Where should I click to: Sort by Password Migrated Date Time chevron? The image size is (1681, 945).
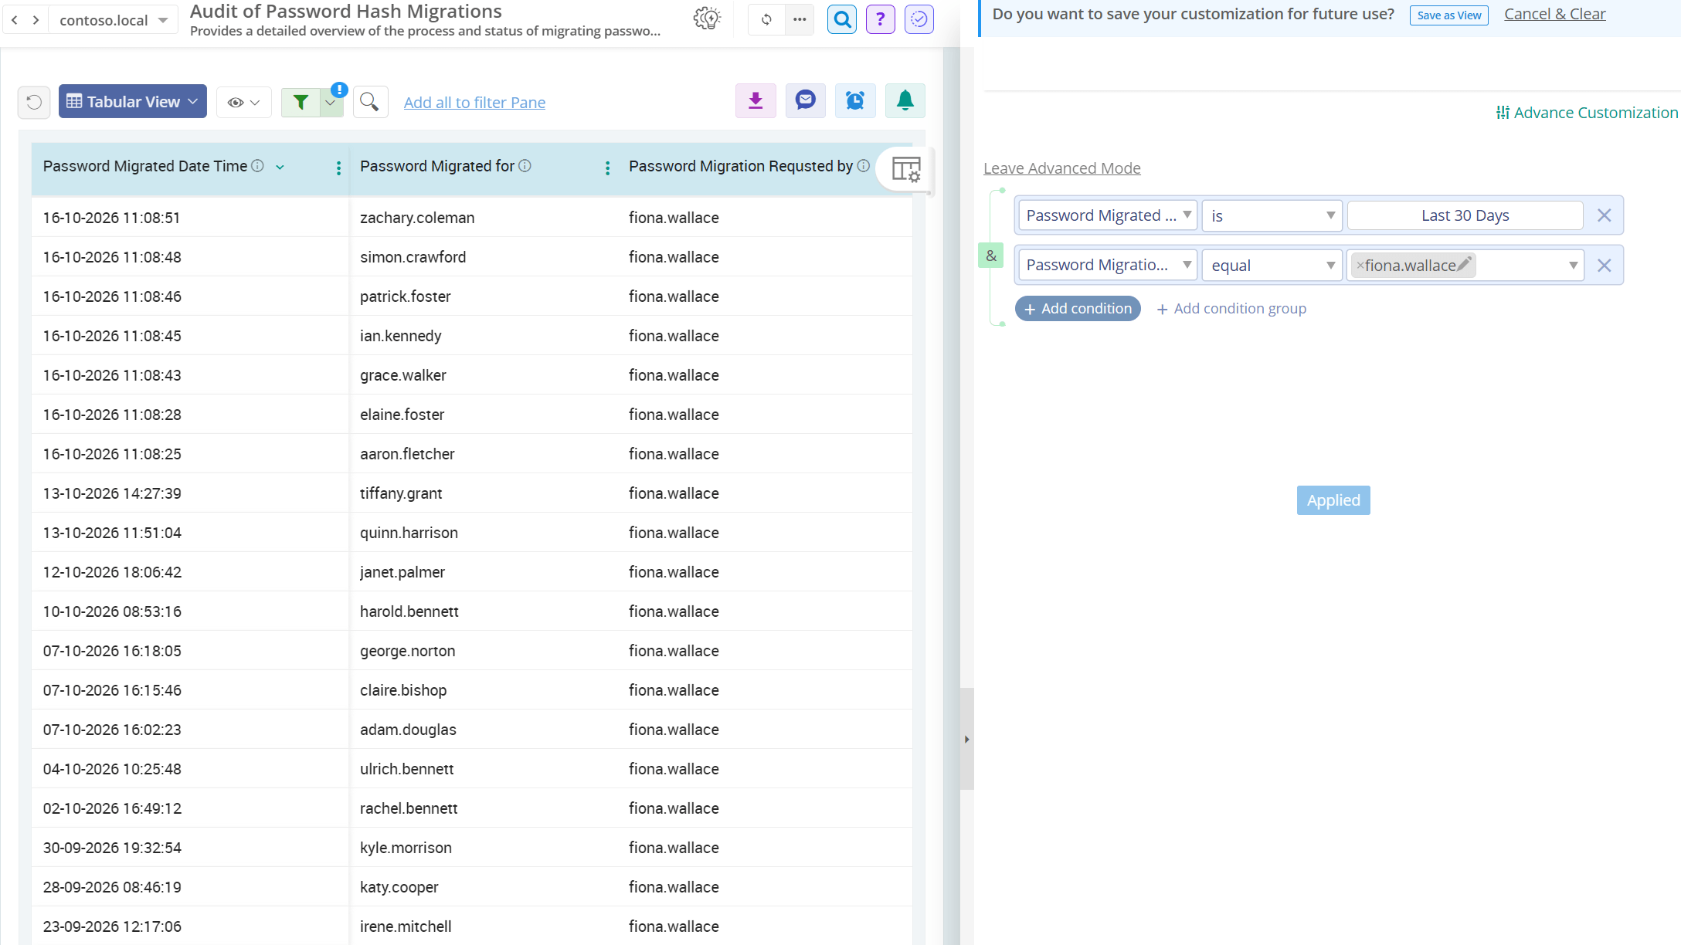click(x=280, y=167)
